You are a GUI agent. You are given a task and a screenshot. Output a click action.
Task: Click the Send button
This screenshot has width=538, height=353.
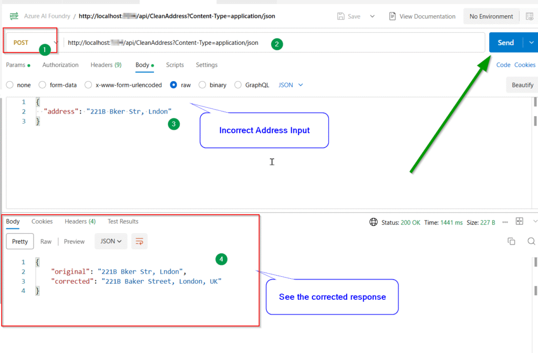(506, 43)
